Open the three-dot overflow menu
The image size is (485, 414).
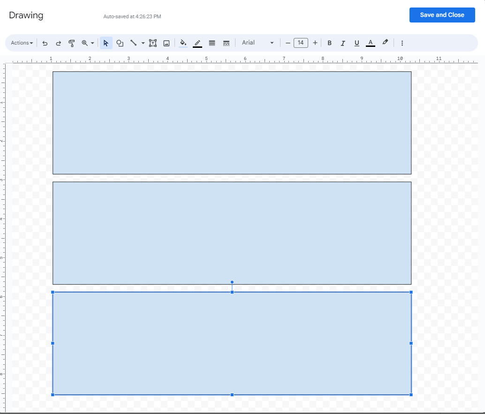point(402,43)
